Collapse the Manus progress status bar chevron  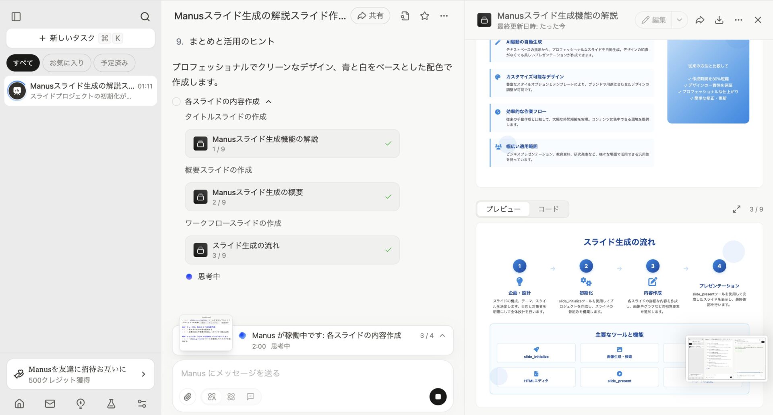(442, 336)
